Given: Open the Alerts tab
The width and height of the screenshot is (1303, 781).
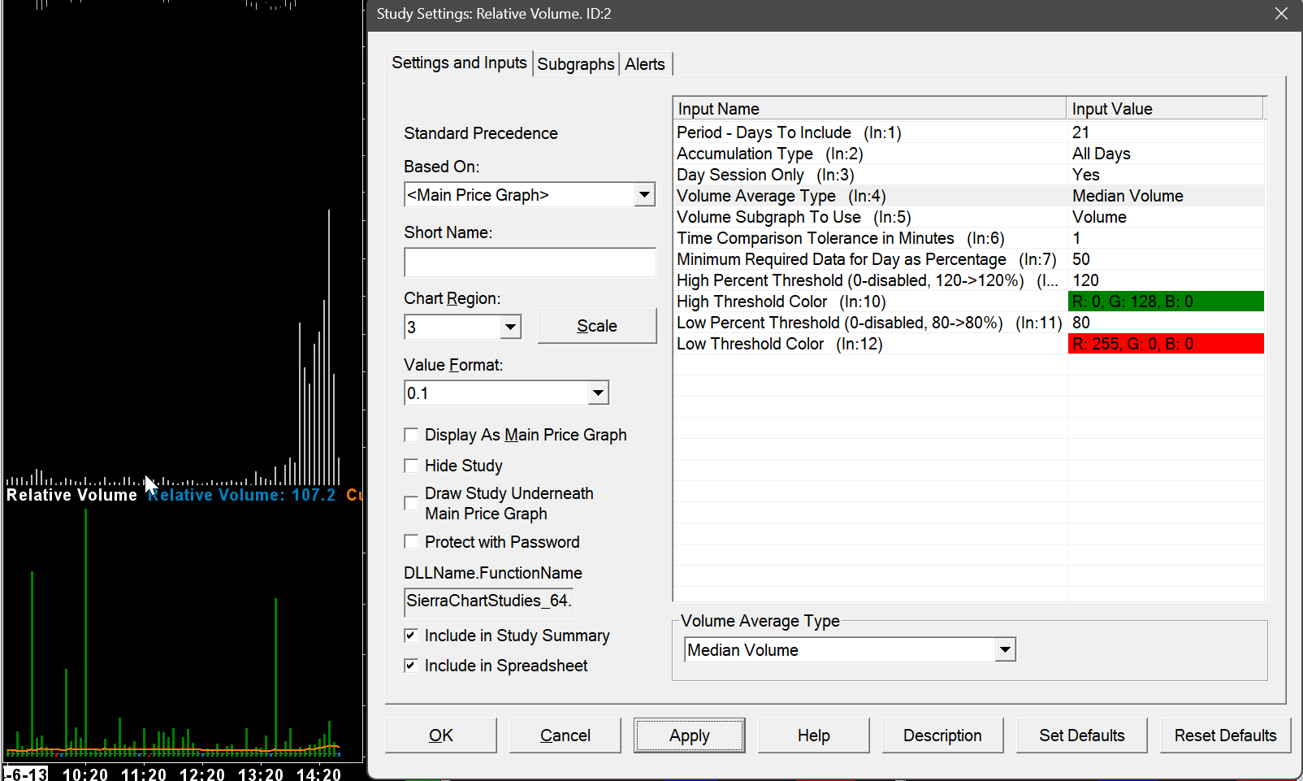Looking at the screenshot, I should (644, 64).
